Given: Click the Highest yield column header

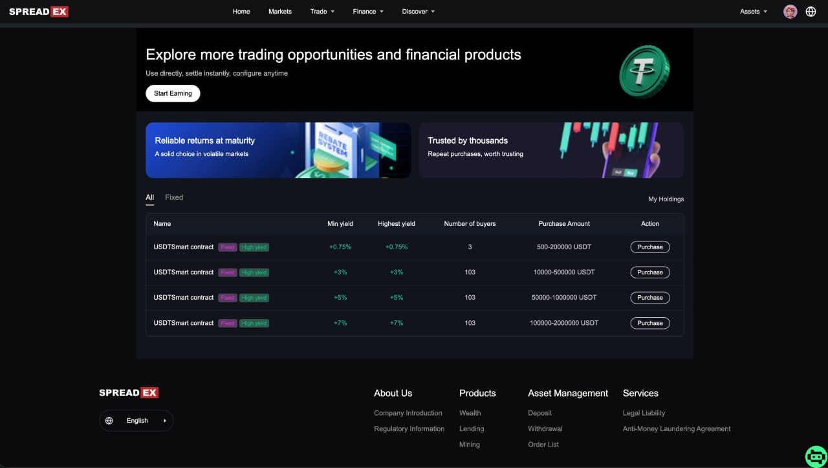Looking at the screenshot, I should pyautogui.click(x=397, y=224).
